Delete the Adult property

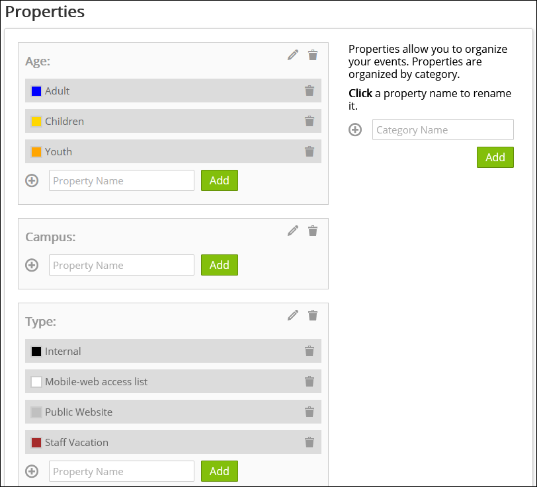[x=309, y=91]
